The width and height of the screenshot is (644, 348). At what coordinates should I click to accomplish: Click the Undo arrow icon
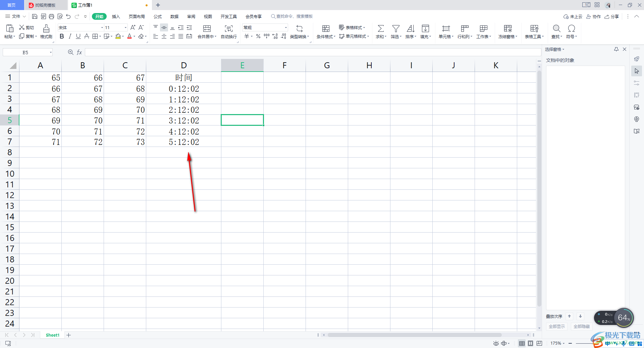pos(68,16)
